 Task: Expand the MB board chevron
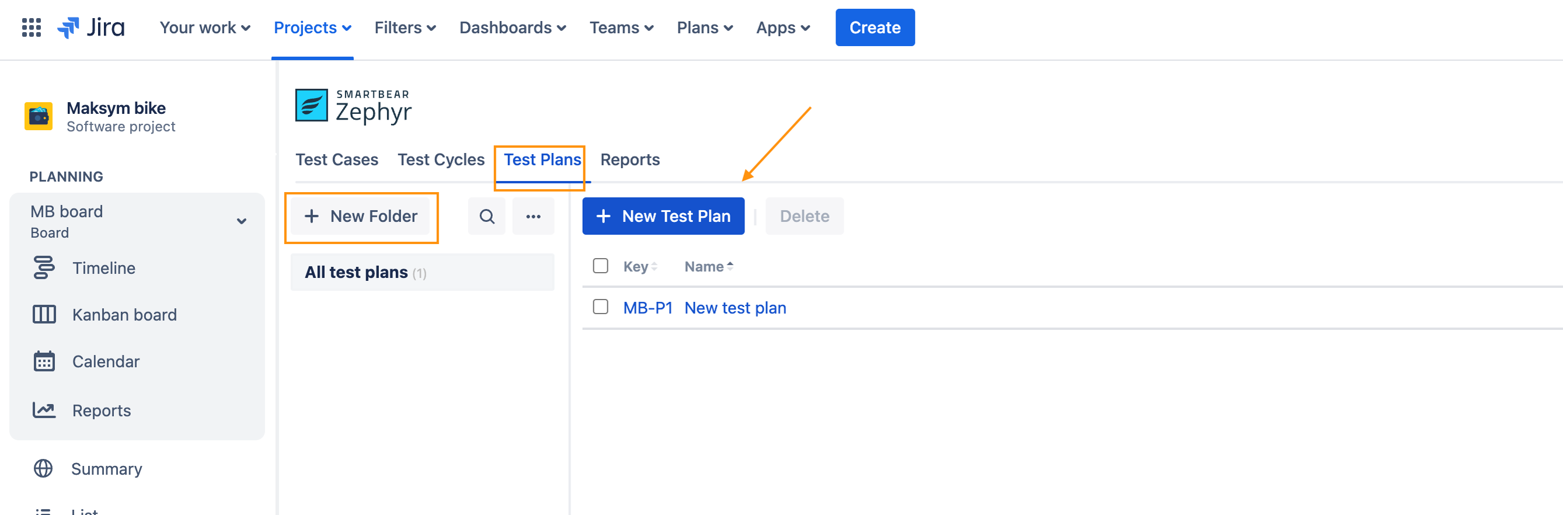pos(242,221)
